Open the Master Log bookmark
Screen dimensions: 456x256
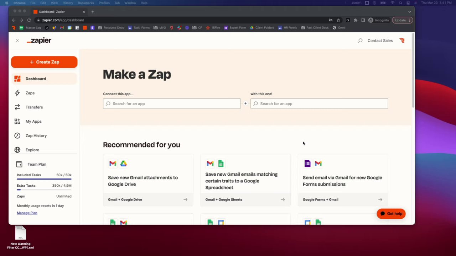(30, 28)
